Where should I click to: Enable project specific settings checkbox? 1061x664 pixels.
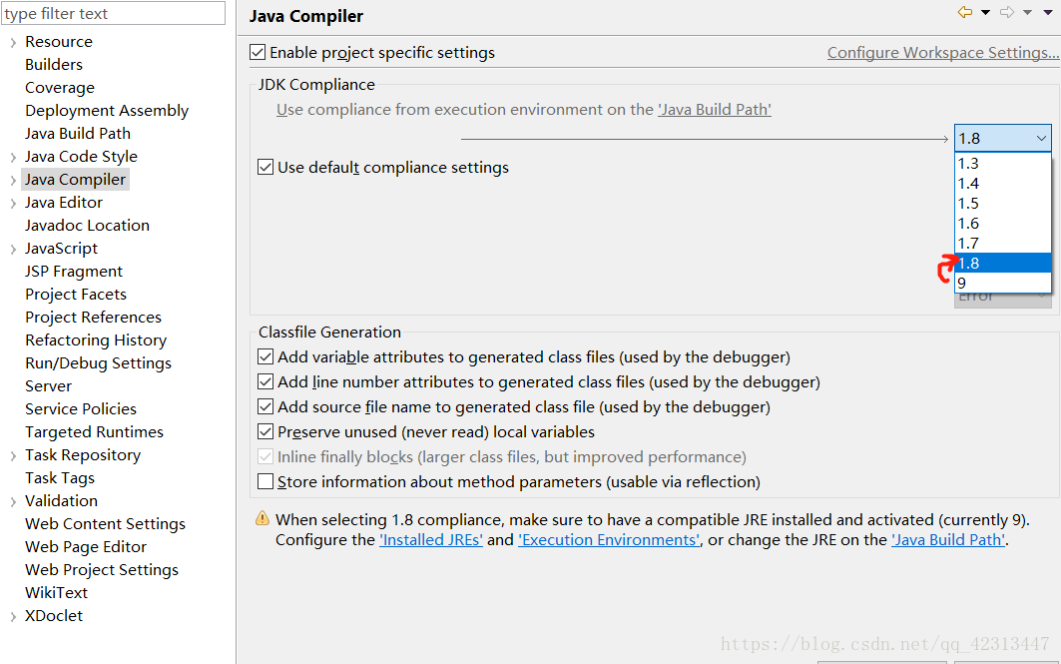[x=259, y=53]
